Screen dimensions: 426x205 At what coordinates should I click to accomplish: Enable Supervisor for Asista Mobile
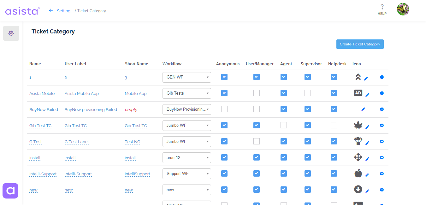(308, 93)
